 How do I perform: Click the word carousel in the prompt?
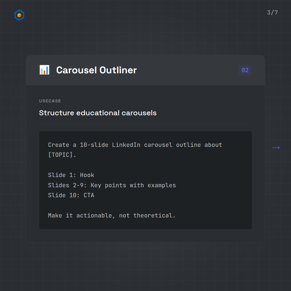tap(158, 145)
